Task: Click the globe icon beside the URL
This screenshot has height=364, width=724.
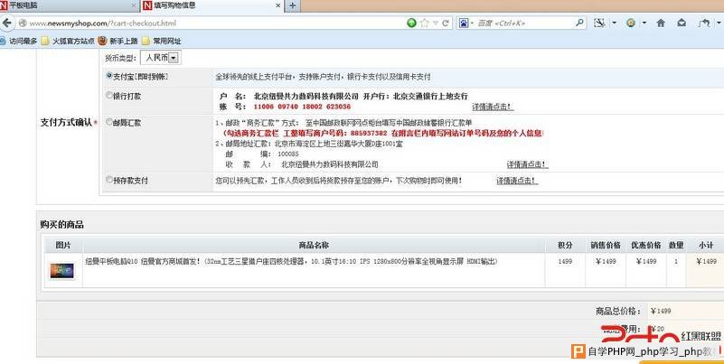Action: coord(23,23)
